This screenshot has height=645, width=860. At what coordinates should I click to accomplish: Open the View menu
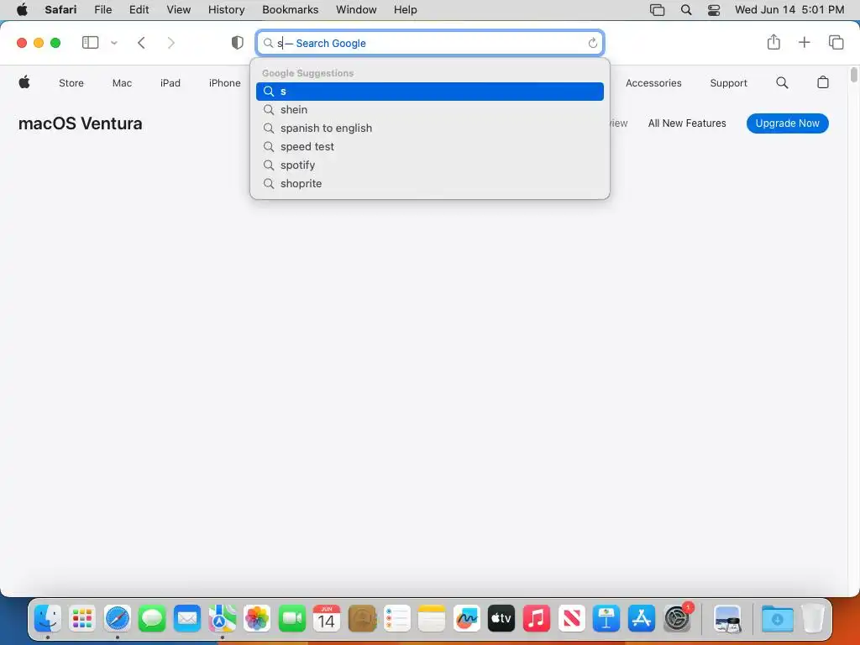pos(178,9)
